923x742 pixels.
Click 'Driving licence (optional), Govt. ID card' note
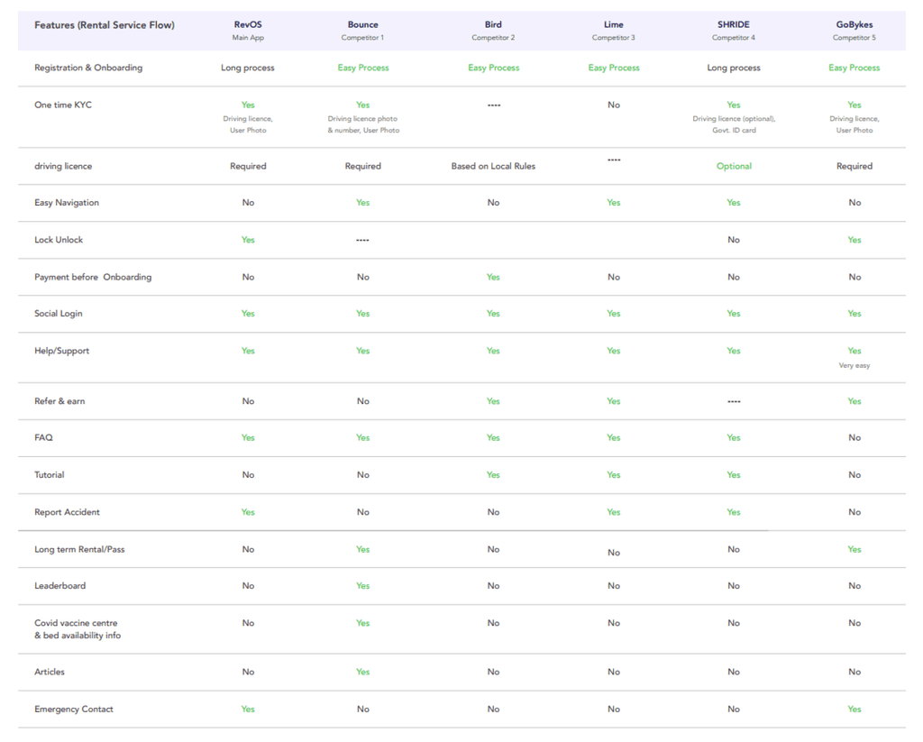coord(734,124)
